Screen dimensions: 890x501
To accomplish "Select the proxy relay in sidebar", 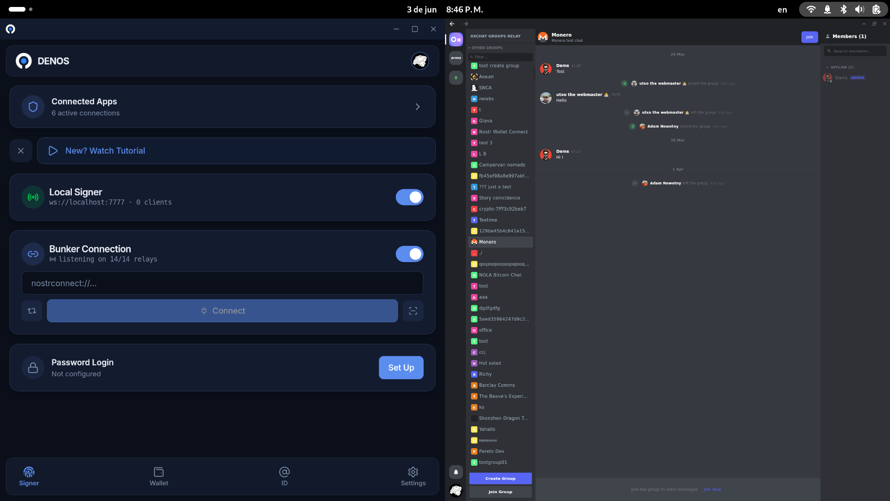I will pos(456,58).
